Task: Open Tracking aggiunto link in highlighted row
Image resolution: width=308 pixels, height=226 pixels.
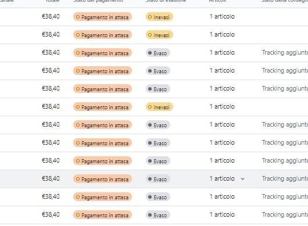Action: click(x=285, y=178)
